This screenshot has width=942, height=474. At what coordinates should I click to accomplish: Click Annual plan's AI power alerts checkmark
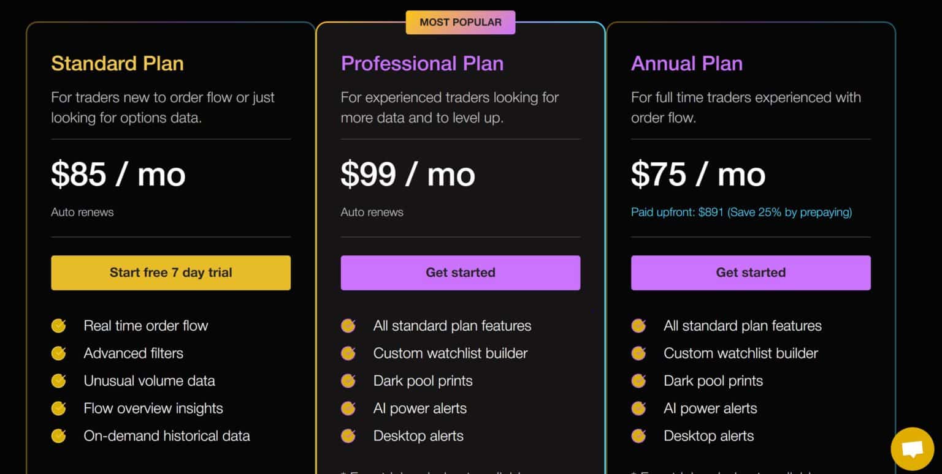[638, 408]
